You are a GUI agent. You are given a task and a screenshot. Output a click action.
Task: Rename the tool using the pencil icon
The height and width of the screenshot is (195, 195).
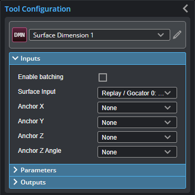(x=177, y=35)
